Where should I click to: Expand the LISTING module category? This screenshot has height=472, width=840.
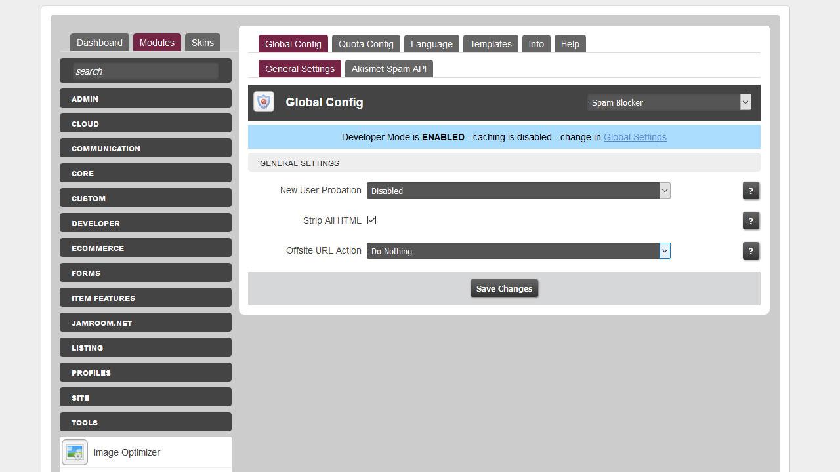coord(146,347)
